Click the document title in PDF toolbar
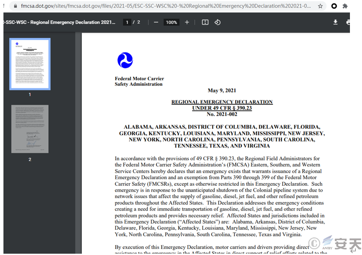 pyautogui.click(x=60, y=22)
